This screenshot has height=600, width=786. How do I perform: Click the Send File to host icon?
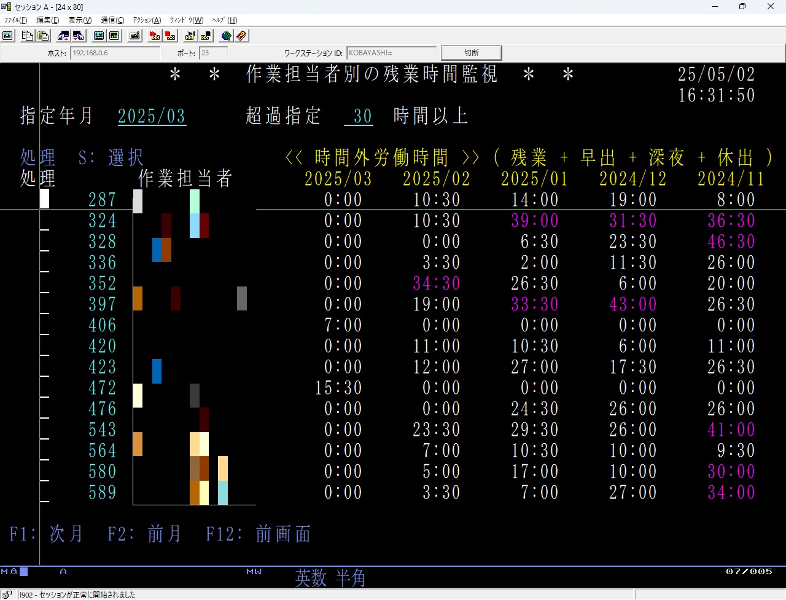[x=63, y=36]
